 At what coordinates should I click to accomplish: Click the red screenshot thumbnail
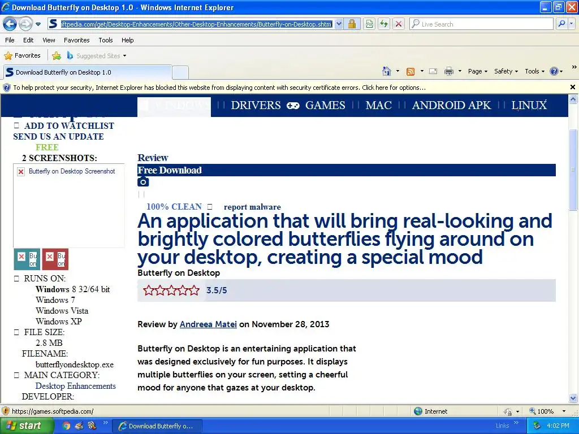[55, 259]
